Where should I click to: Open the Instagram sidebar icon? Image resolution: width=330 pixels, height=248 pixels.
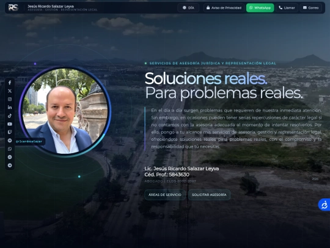[10, 99]
